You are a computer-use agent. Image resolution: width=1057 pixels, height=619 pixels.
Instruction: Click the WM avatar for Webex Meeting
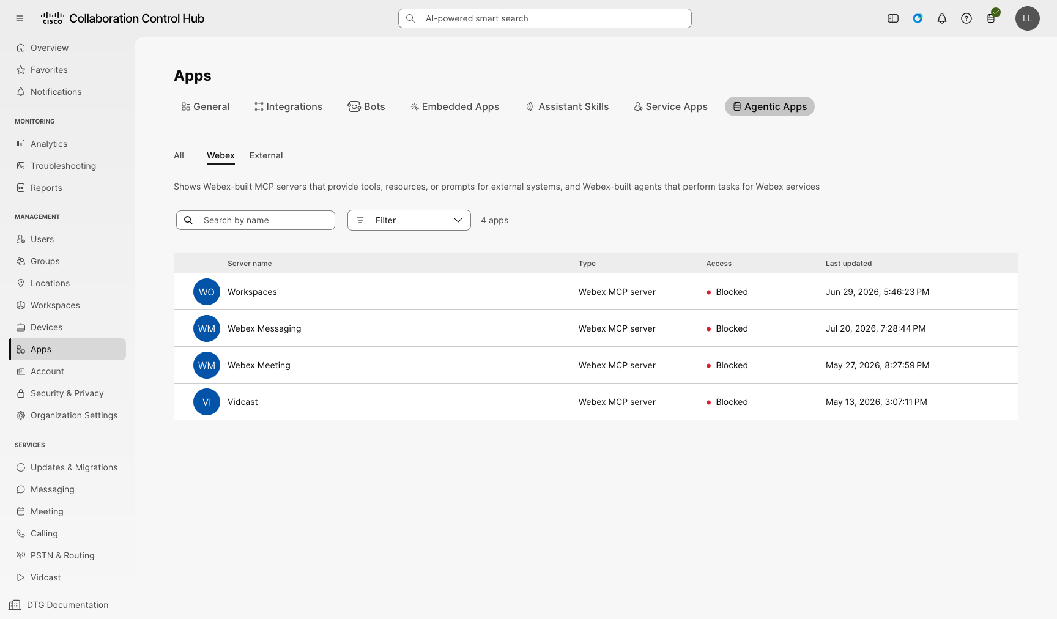click(207, 365)
